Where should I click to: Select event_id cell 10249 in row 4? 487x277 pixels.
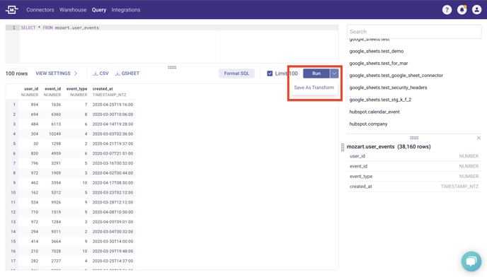point(55,134)
